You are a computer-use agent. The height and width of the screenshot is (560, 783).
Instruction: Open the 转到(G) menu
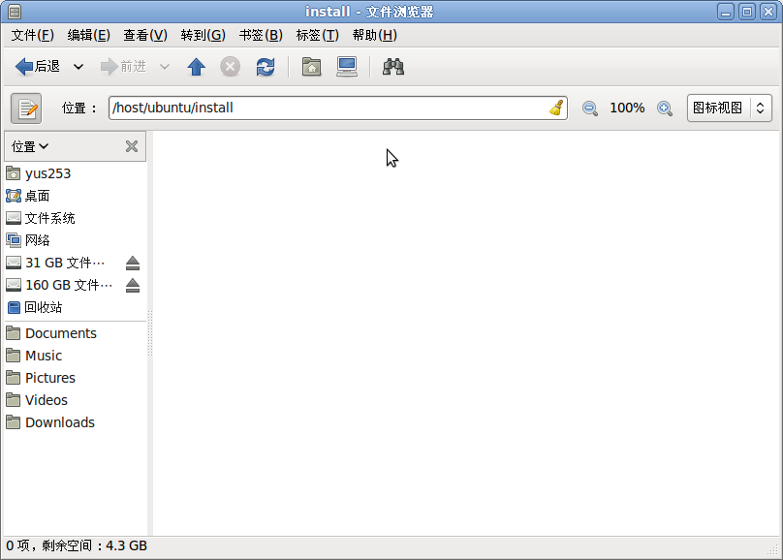pyautogui.click(x=203, y=36)
